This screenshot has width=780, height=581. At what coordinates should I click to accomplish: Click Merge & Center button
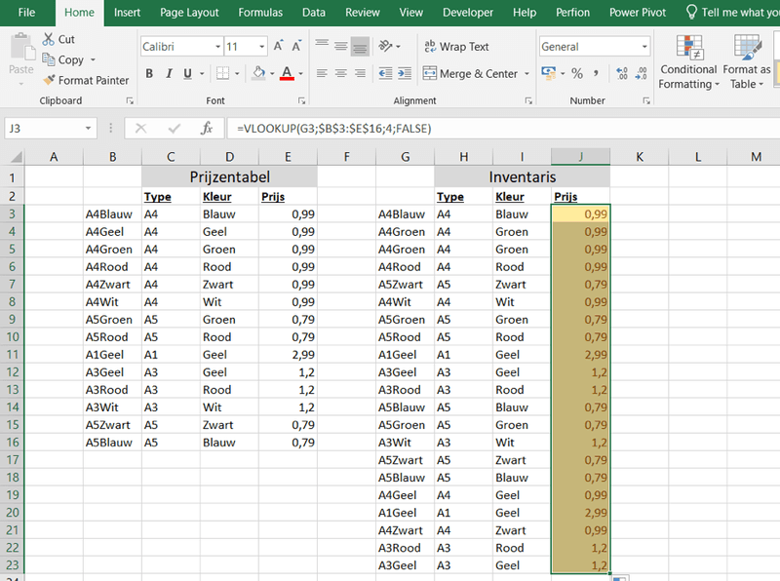click(x=470, y=74)
